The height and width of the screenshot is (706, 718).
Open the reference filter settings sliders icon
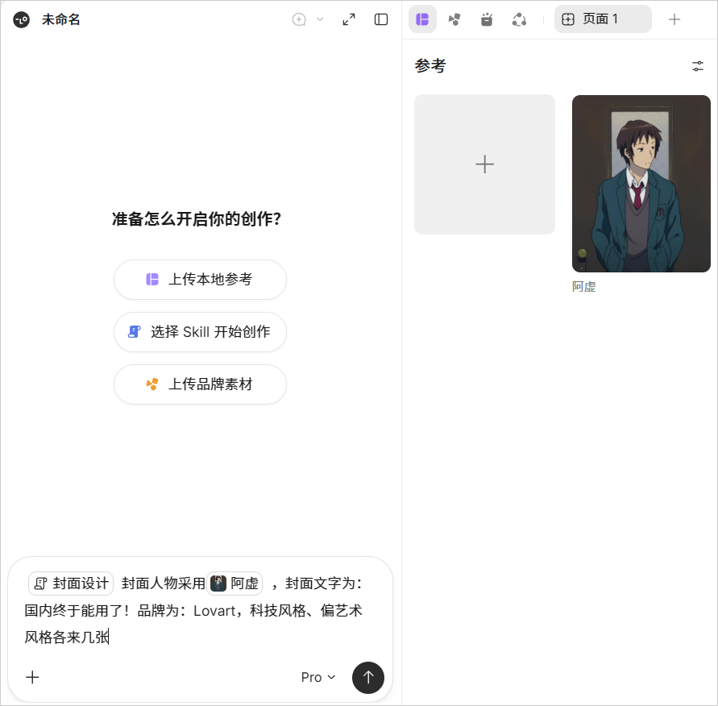click(x=697, y=66)
